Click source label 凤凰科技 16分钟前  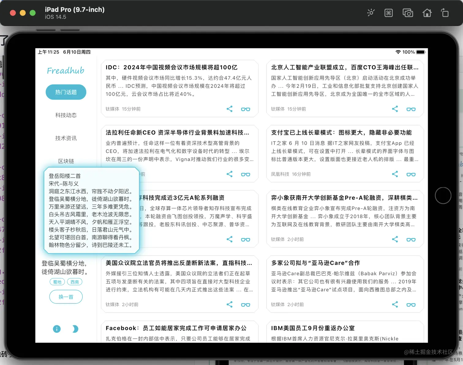point(291,174)
